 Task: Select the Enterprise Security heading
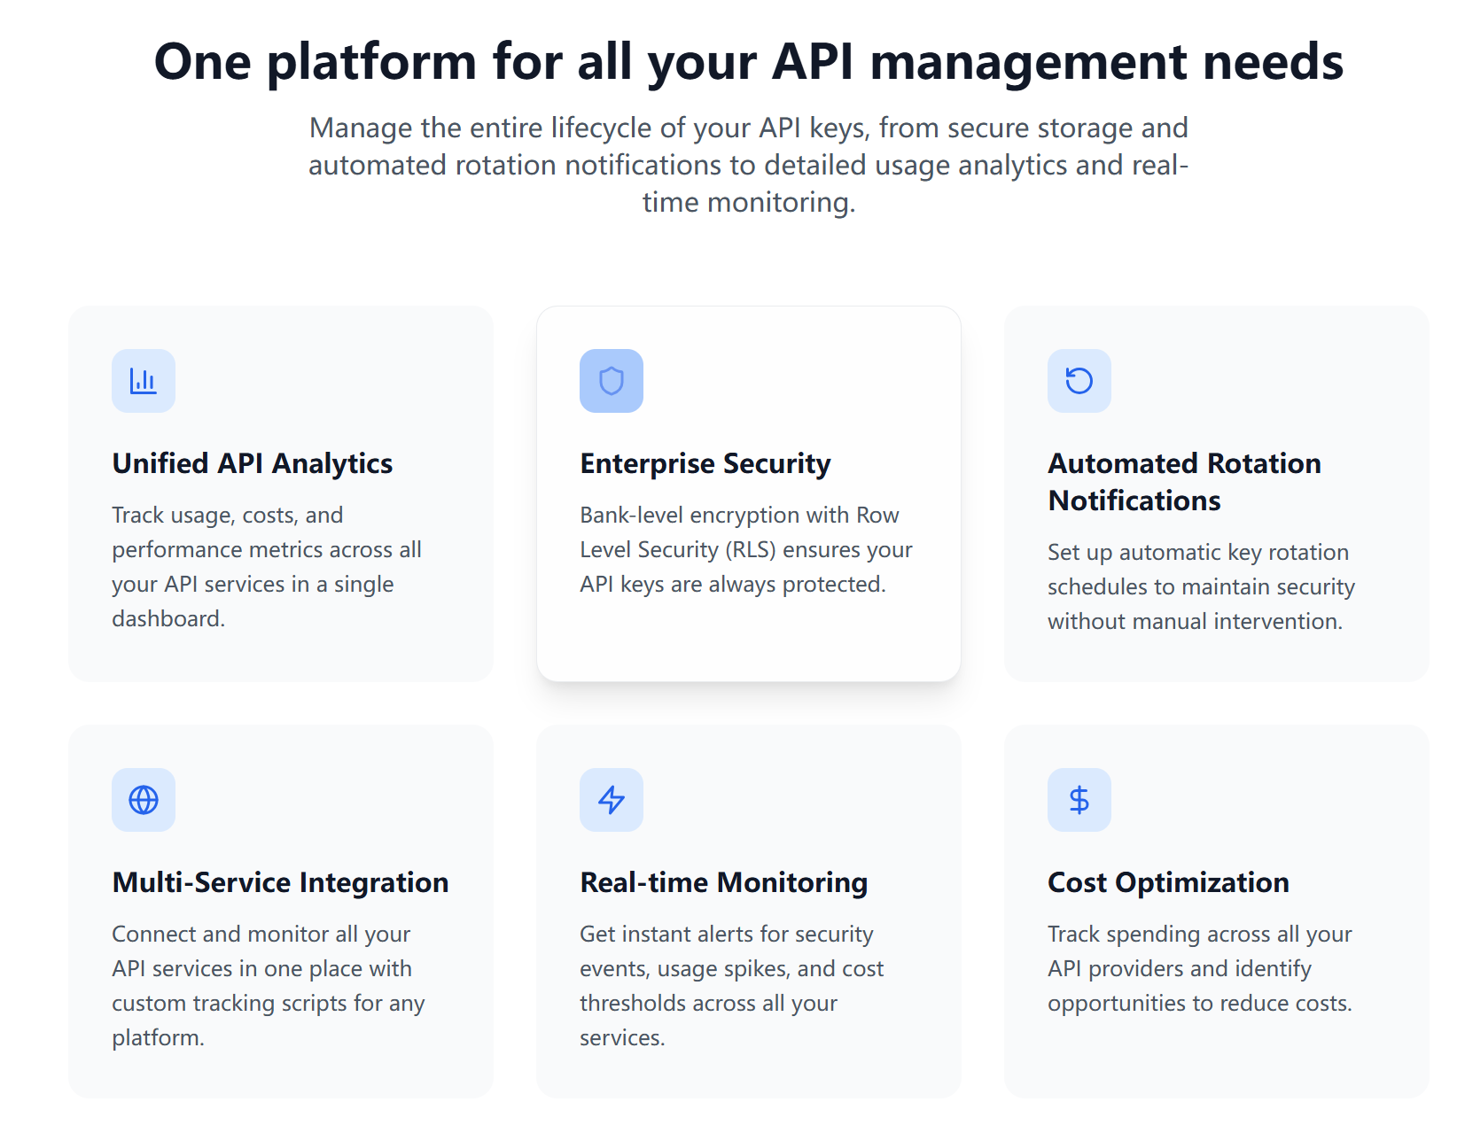(705, 463)
